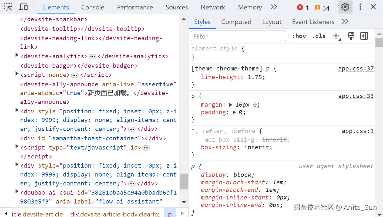
Task: Open the Network tab
Action: [x=213, y=7]
